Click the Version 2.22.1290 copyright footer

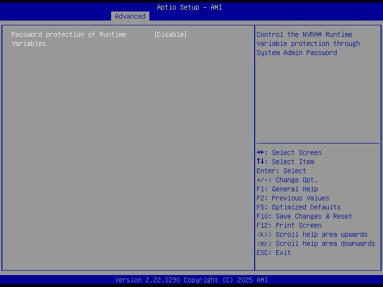(x=191, y=280)
